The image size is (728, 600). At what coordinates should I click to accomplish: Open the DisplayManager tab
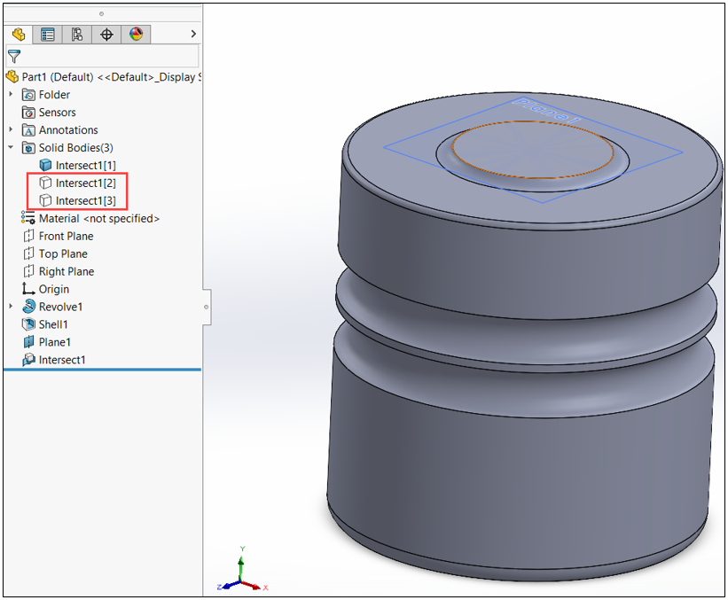click(135, 35)
